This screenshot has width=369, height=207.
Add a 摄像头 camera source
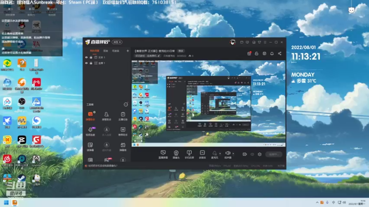coord(176,155)
